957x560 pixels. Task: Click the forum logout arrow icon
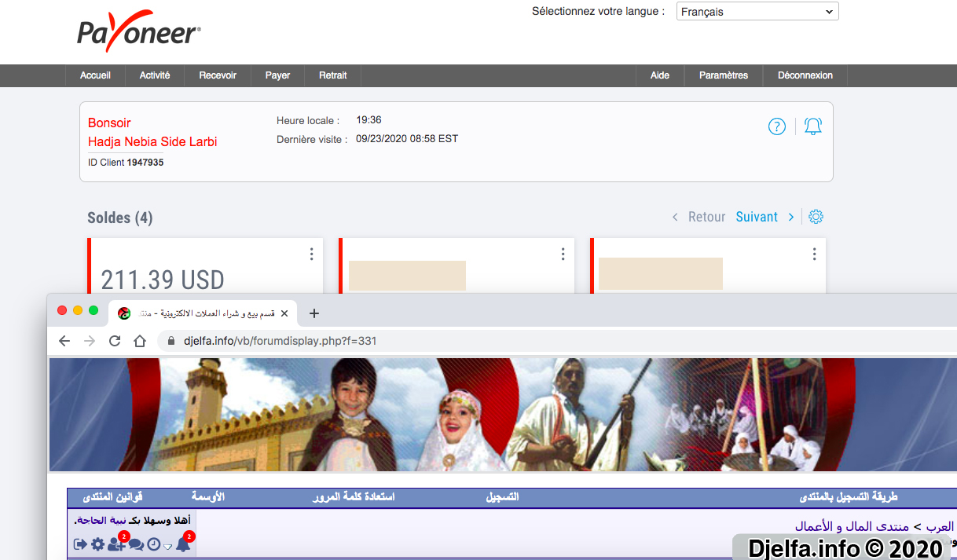coord(80,544)
